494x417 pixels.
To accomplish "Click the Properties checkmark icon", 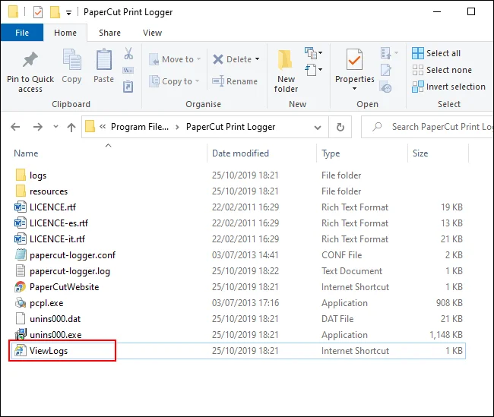I will tap(354, 59).
